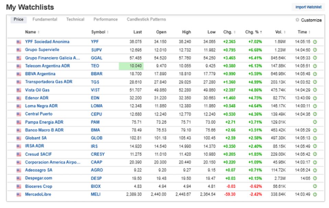329x208 pixels.
Task: Click the PAM symbol link
Action: click(x=95, y=122)
